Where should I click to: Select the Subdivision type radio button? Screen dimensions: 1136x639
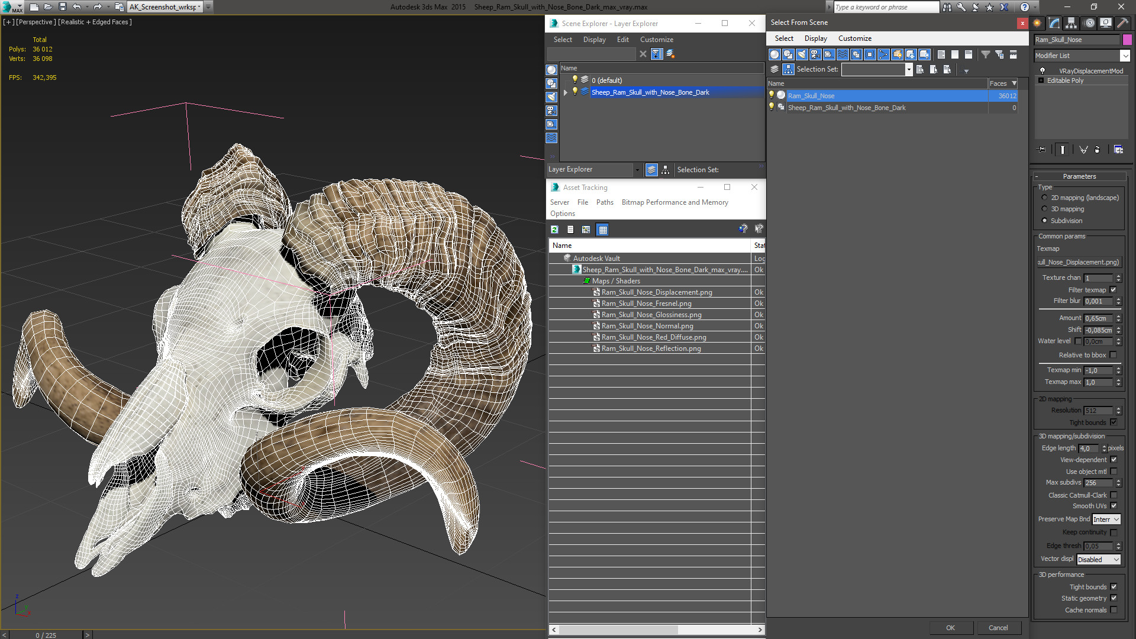[x=1044, y=221]
